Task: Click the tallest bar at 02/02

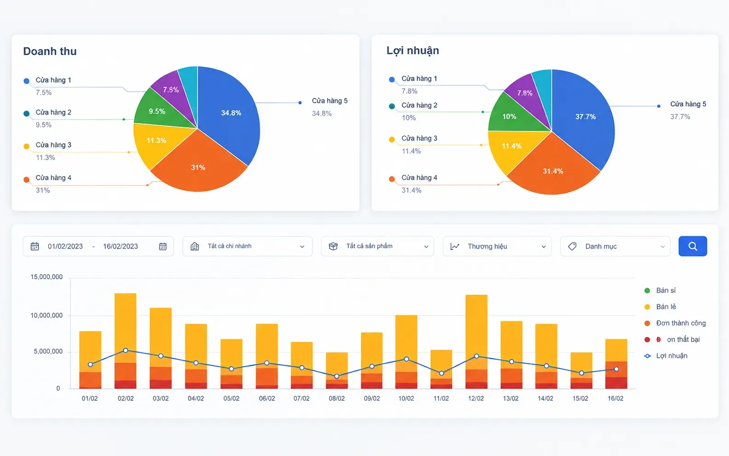Action: [125, 341]
